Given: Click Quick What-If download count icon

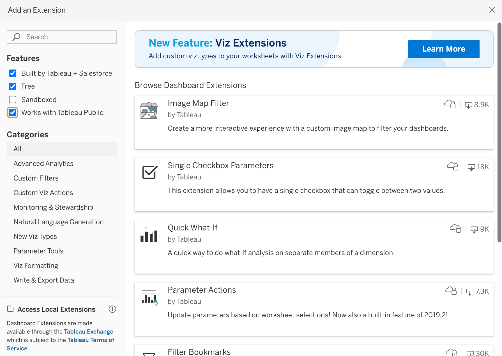Looking at the screenshot, I should tap(474, 230).
